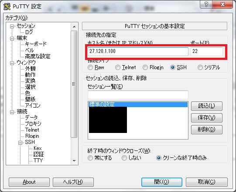Open the 変換 category
Screen dimensions: 236x192
coord(30,81)
